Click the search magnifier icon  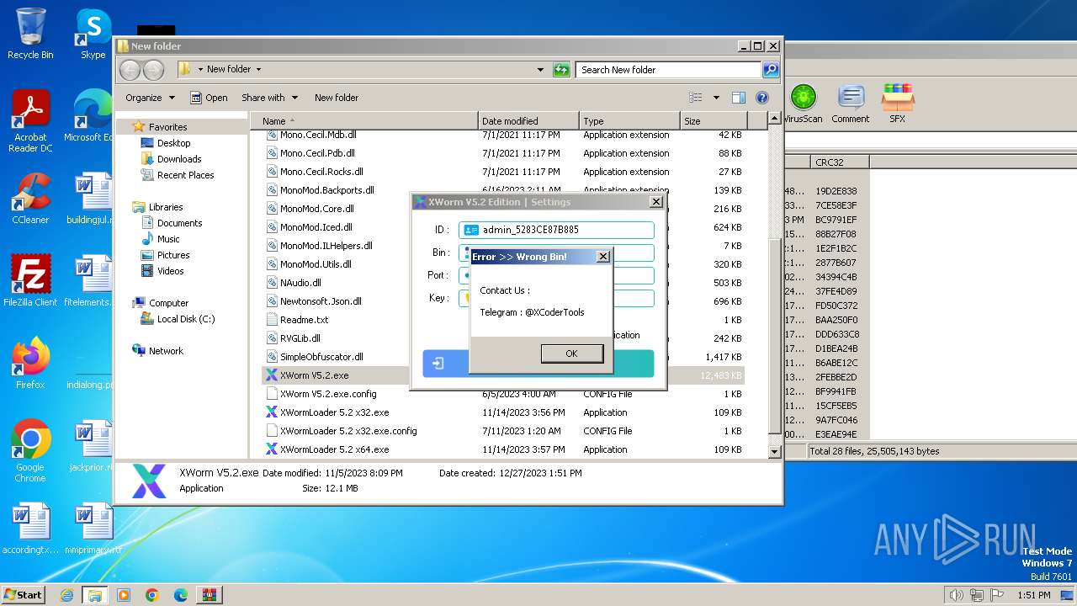(771, 70)
